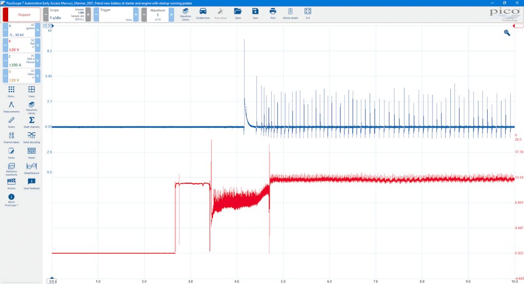Screen dimensions: 524x284
Task: Open Reference waveforms panel
Action: [11, 169]
